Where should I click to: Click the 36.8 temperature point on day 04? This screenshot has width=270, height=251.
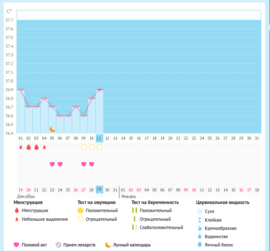coord(44,99)
